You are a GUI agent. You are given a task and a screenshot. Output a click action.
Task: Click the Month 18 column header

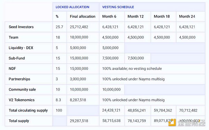pos(162,16)
